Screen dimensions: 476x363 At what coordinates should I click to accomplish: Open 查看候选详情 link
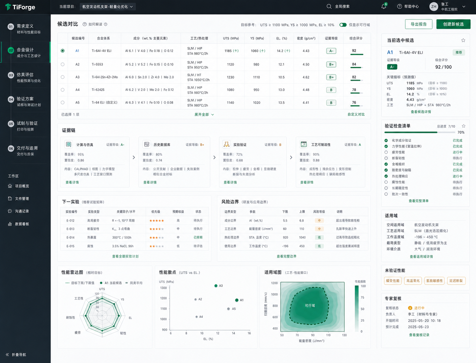421,112
